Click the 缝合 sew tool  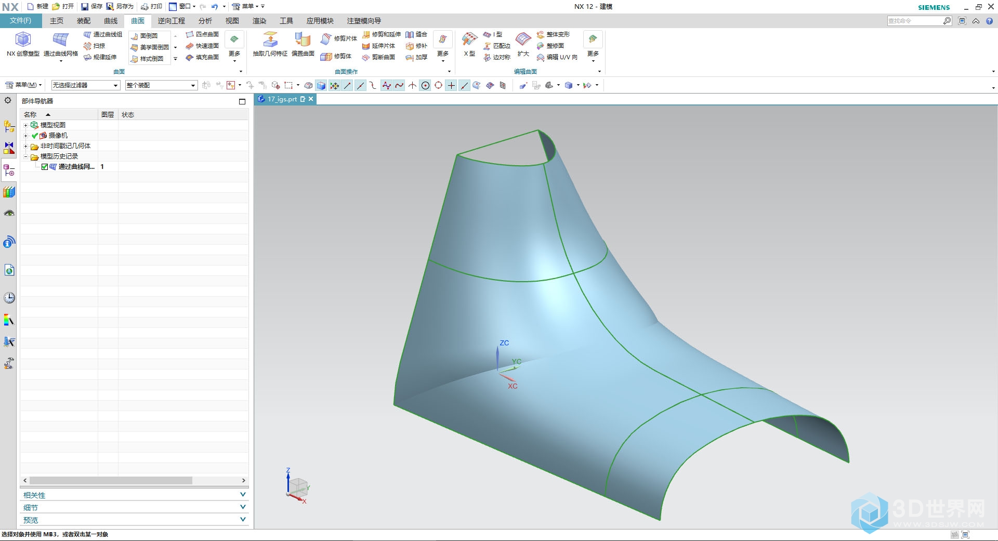(x=416, y=34)
